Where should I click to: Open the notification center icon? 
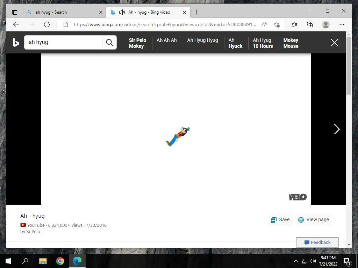(347, 261)
